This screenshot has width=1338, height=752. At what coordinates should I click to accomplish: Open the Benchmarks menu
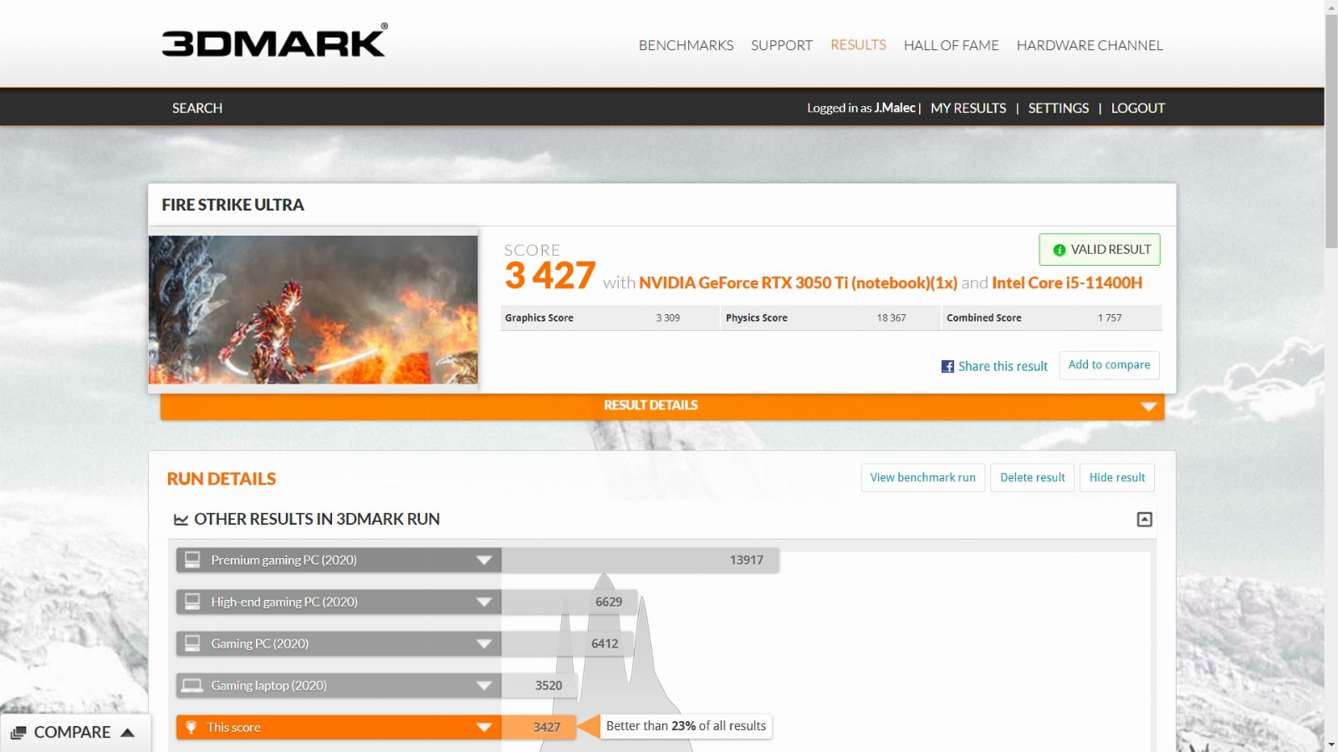point(686,45)
